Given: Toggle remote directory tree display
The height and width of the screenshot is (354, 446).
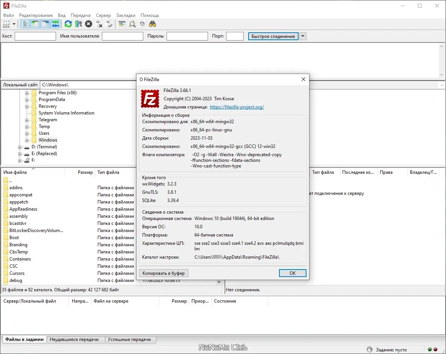Looking at the screenshot, I should [x=45, y=24].
